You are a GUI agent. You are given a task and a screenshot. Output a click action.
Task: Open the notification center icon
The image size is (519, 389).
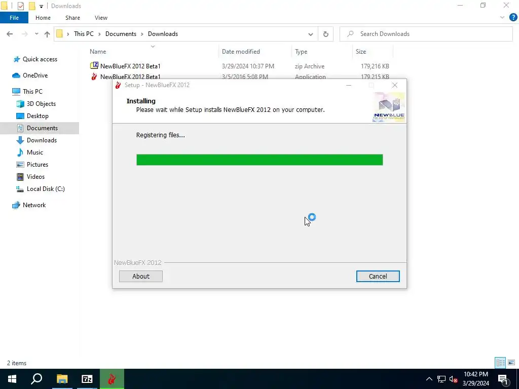tap(503, 379)
